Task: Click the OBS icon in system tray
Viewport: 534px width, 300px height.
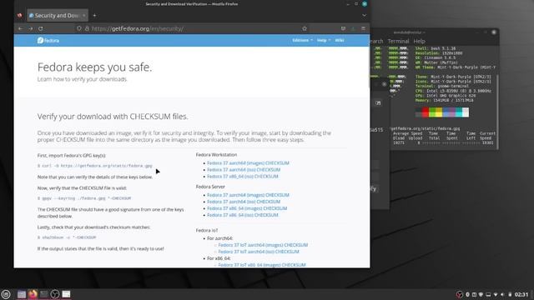Action: pyautogui.click(x=460, y=294)
